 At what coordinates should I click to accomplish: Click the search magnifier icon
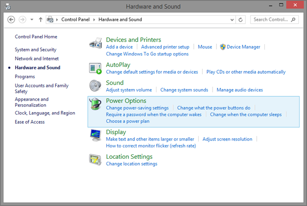tap(293, 20)
